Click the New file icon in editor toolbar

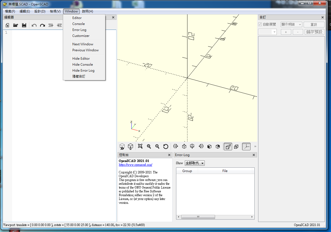(7, 25)
